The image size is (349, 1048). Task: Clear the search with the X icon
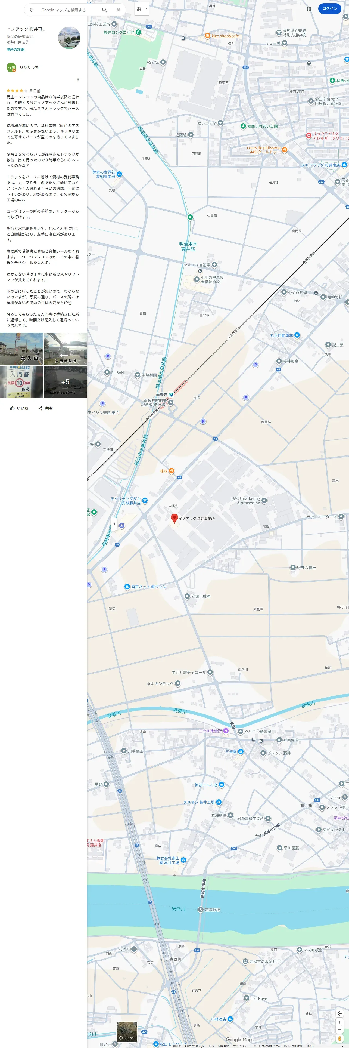coord(118,10)
